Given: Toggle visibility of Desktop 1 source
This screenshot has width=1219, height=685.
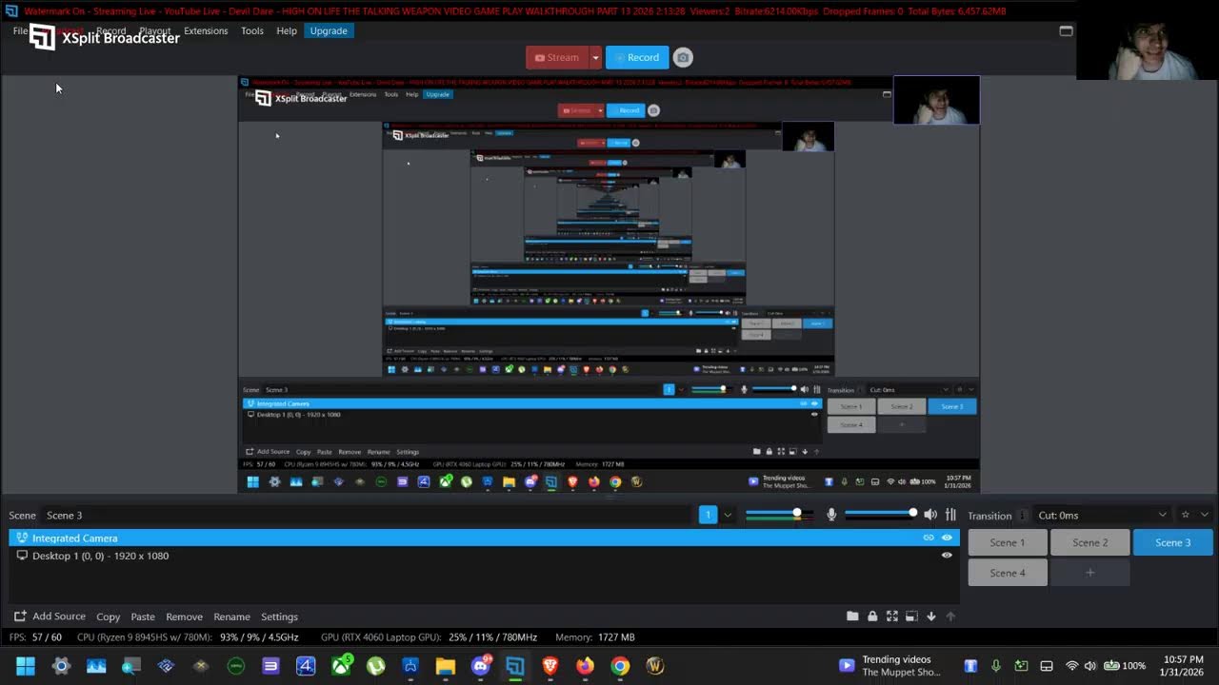Looking at the screenshot, I should [947, 556].
